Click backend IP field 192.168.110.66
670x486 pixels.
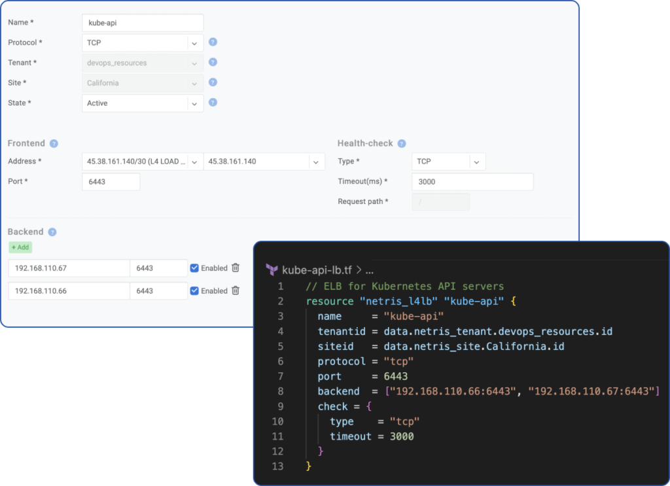click(69, 291)
